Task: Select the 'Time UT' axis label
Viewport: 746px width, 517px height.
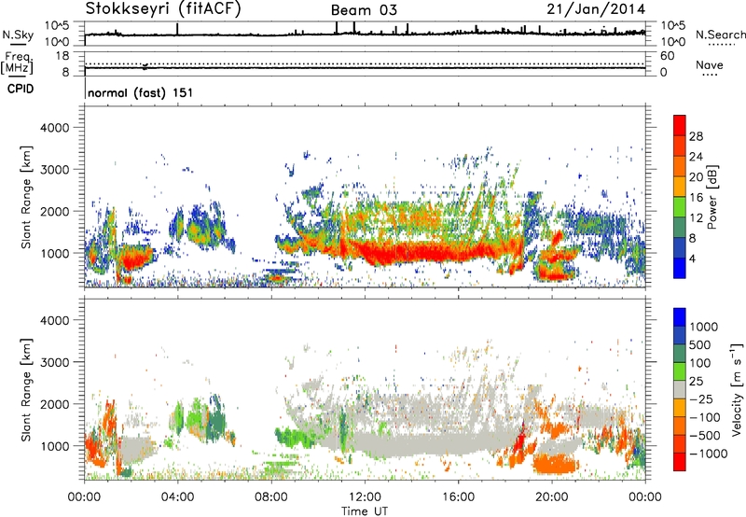Action: pos(365,510)
